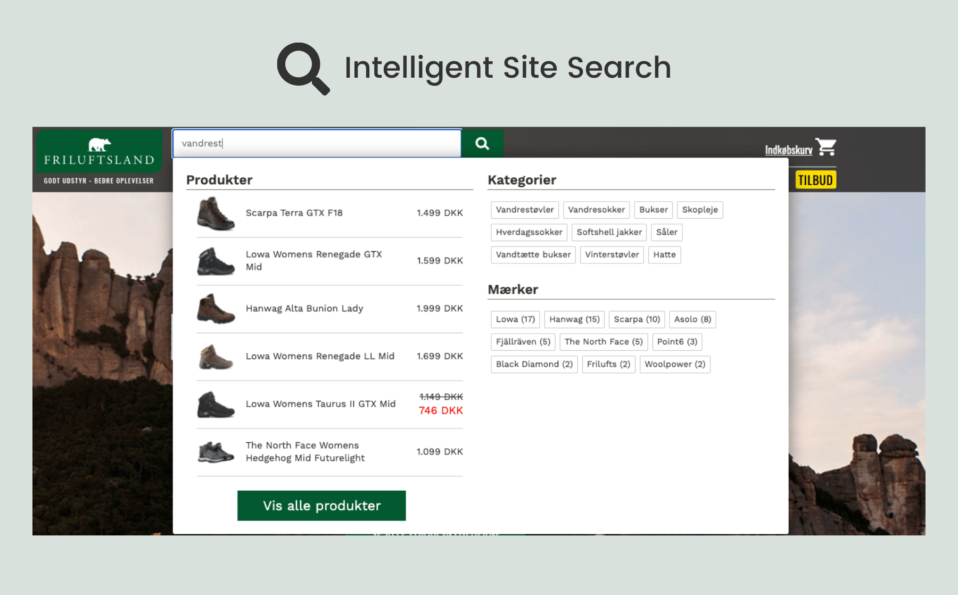Click Vis alle produkter button
The width and height of the screenshot is (958, 595).
[321, 506]
